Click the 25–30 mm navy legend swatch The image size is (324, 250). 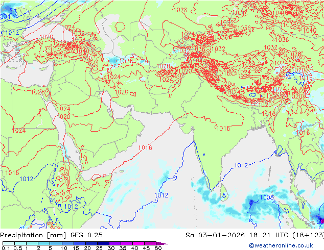tap(103, 243)
